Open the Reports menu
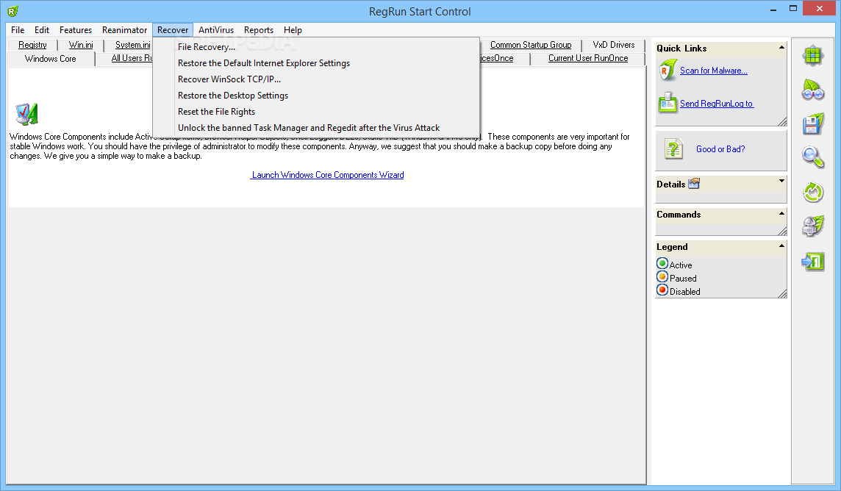841x491 pixels. [259, 30]
